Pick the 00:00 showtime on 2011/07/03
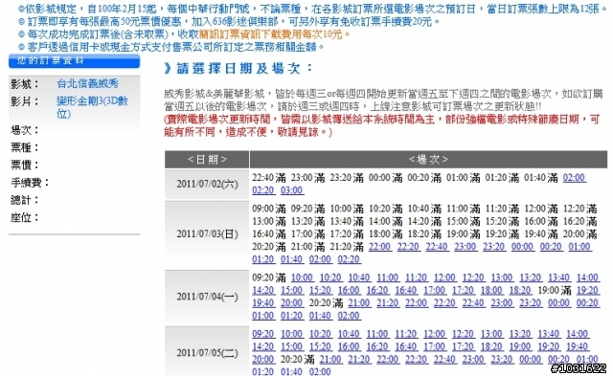 (522, 247)
